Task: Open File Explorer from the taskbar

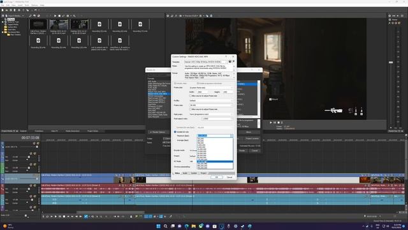Action: 194,226
